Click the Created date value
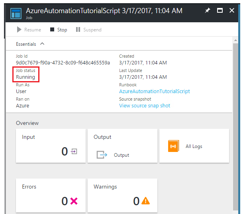The image size is (245, 214). pyautogui.click(x=143, y=63)
